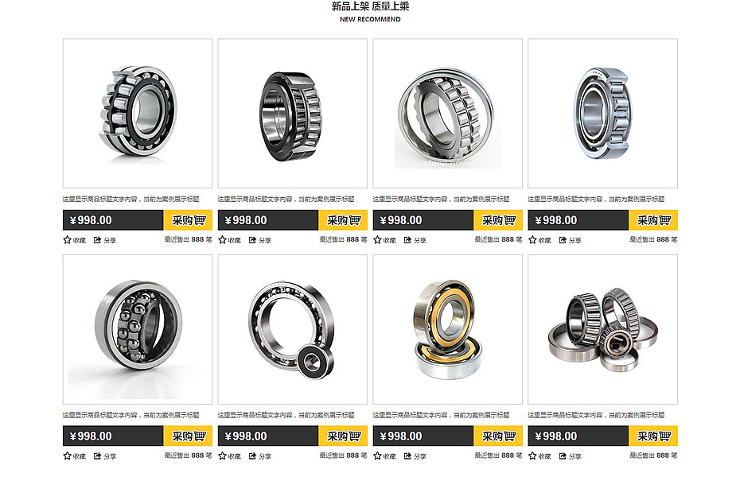Favorite the second product in the bottom row
Screen dimensions: 740x477
click(x=222, y=456)
